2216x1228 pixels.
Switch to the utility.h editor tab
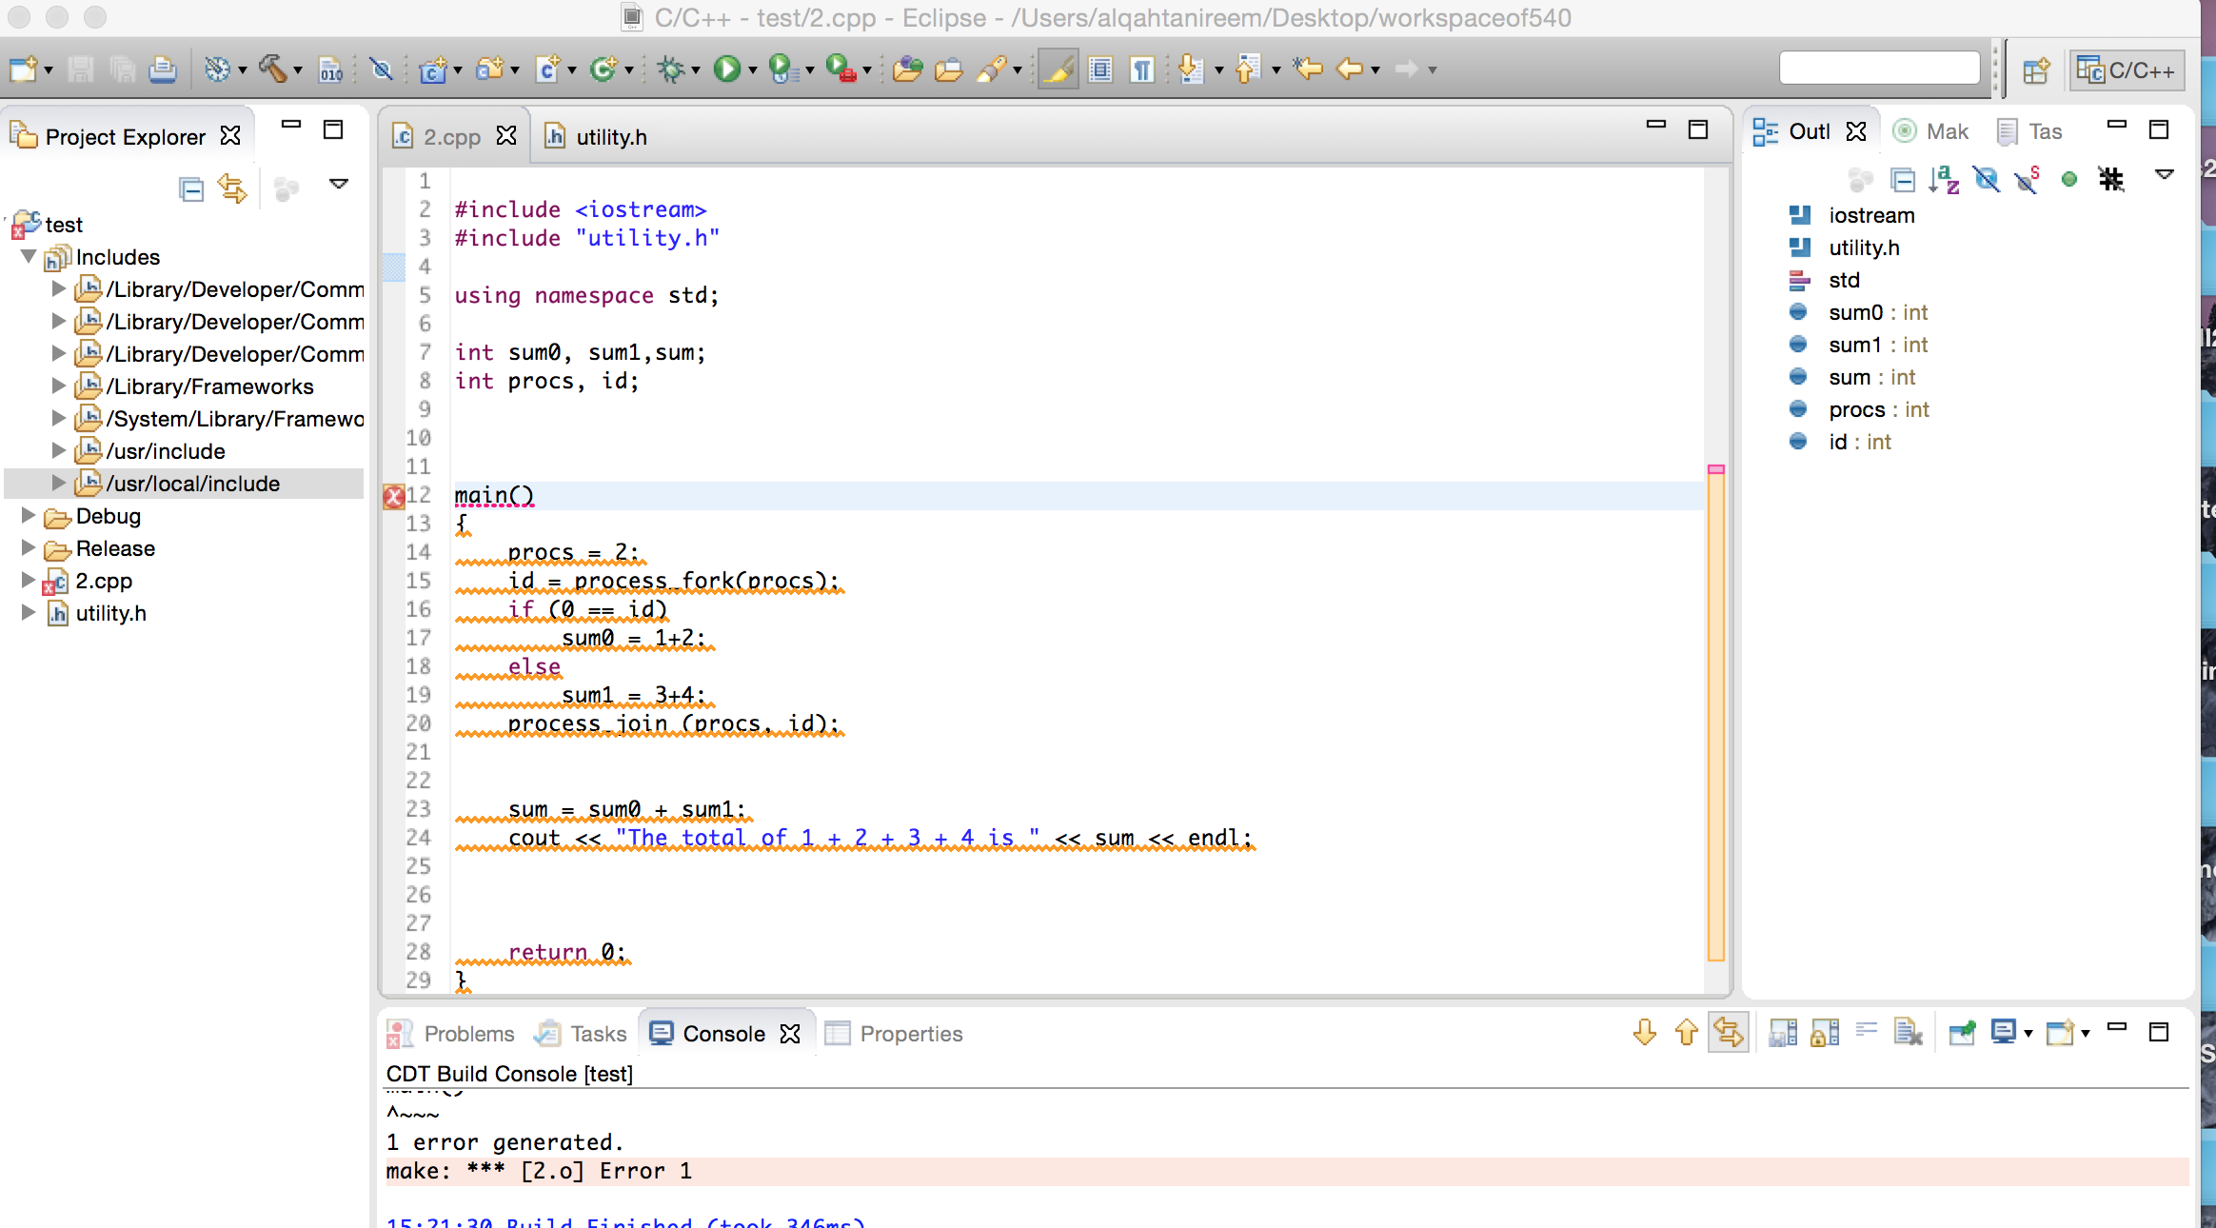[x=610, y=137]
